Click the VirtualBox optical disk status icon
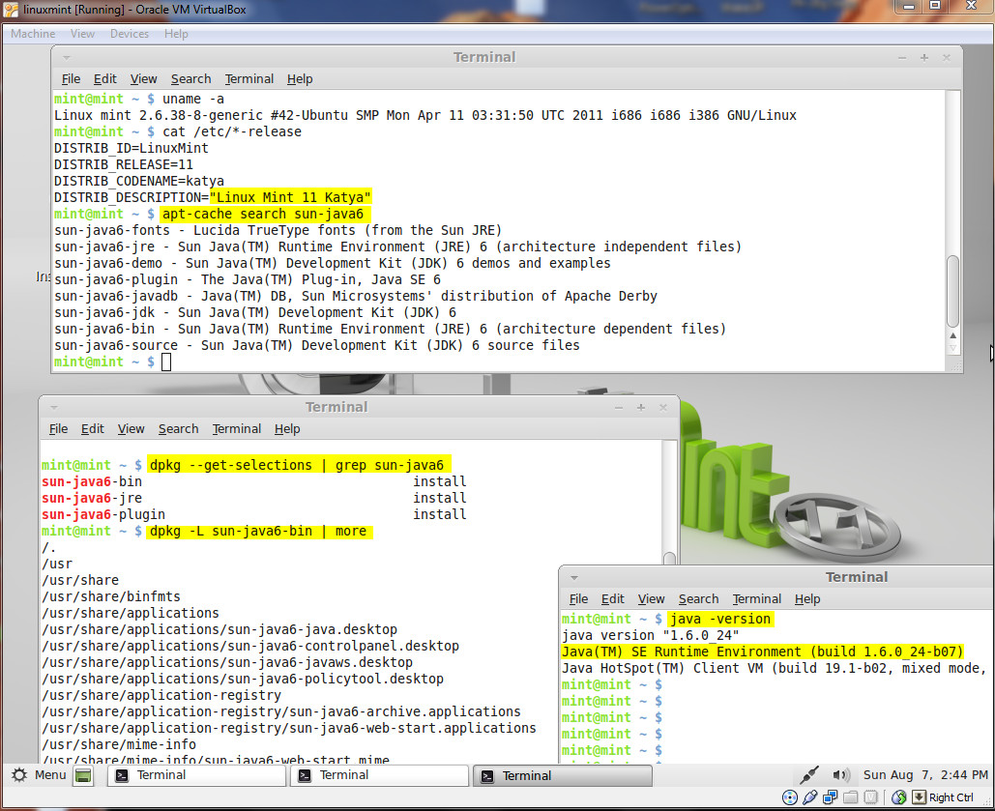995x811 pixels. (x=789, y=797)
